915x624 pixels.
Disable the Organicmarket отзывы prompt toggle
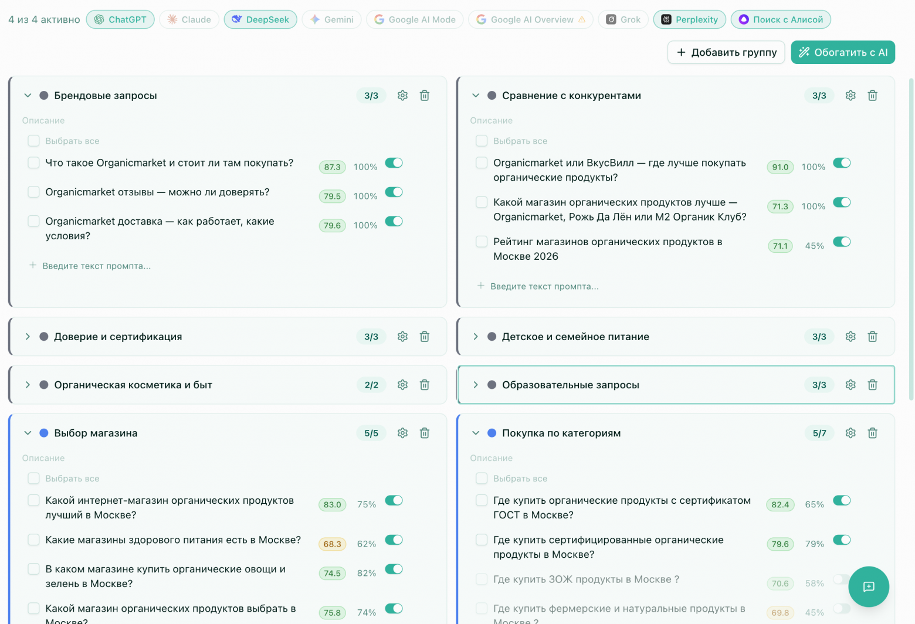pos(394,192)
